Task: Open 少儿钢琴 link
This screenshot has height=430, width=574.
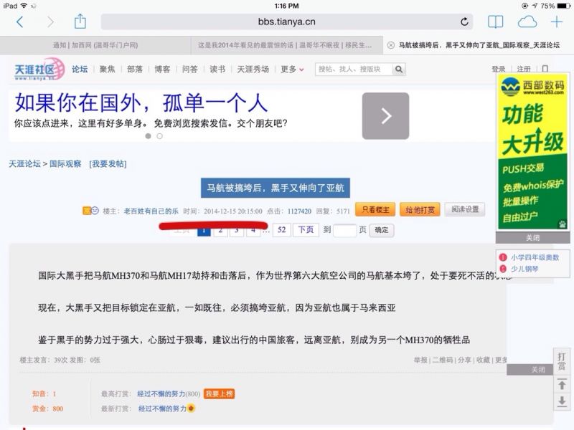Action: (x=524, y=269)
